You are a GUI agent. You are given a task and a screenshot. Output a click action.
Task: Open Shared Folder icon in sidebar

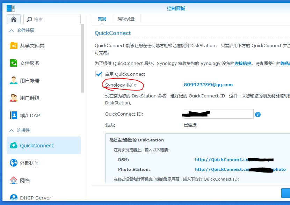click(x=14, y=45)
